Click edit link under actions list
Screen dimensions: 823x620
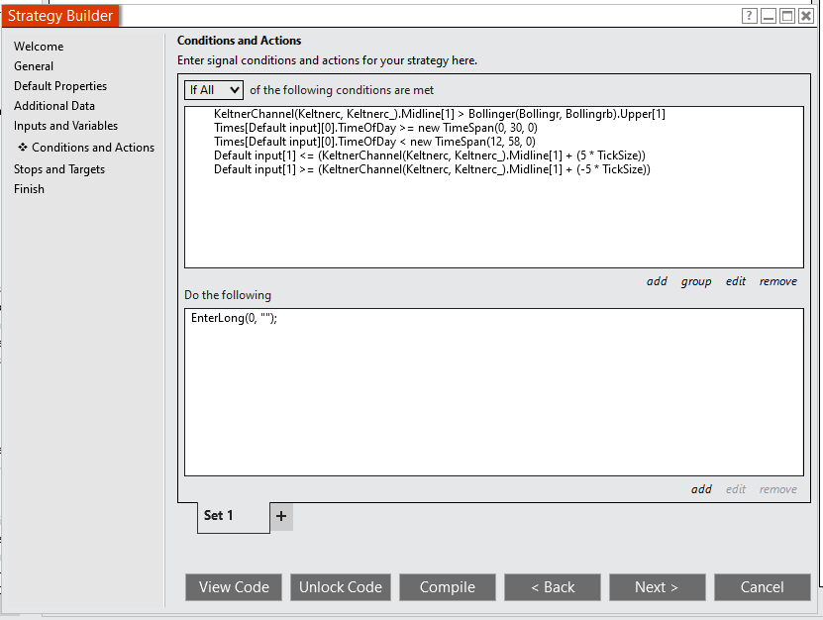[735, 489]
